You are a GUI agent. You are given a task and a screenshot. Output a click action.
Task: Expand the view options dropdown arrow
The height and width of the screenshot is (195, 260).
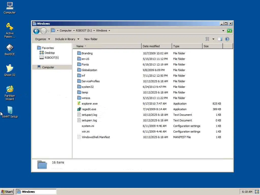coord(213,39)
